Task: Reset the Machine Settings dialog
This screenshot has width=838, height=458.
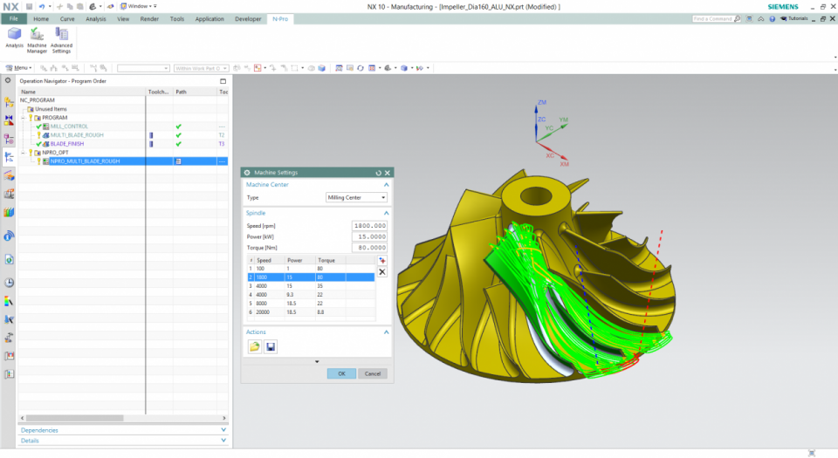Action: 378,173
